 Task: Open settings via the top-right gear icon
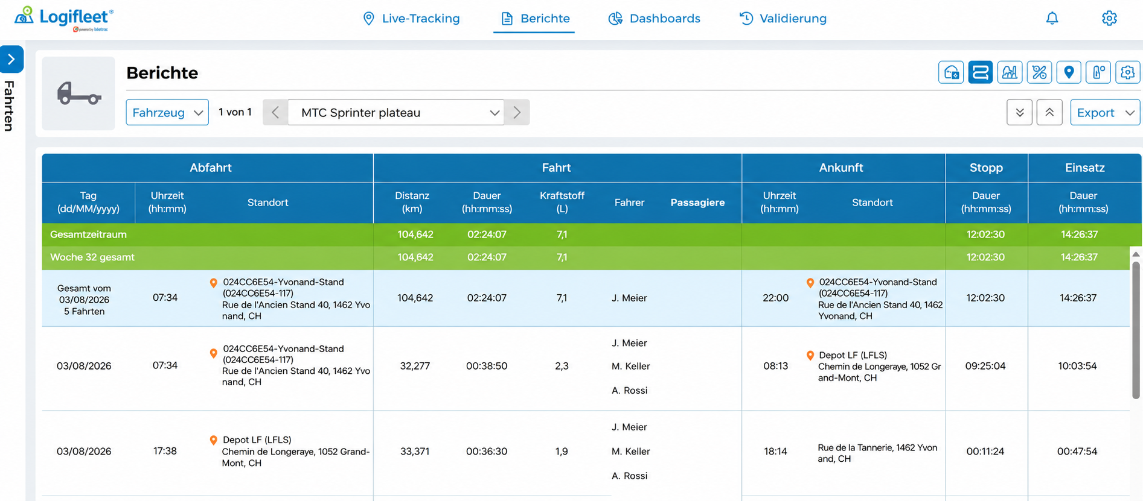click(1109, 18)
